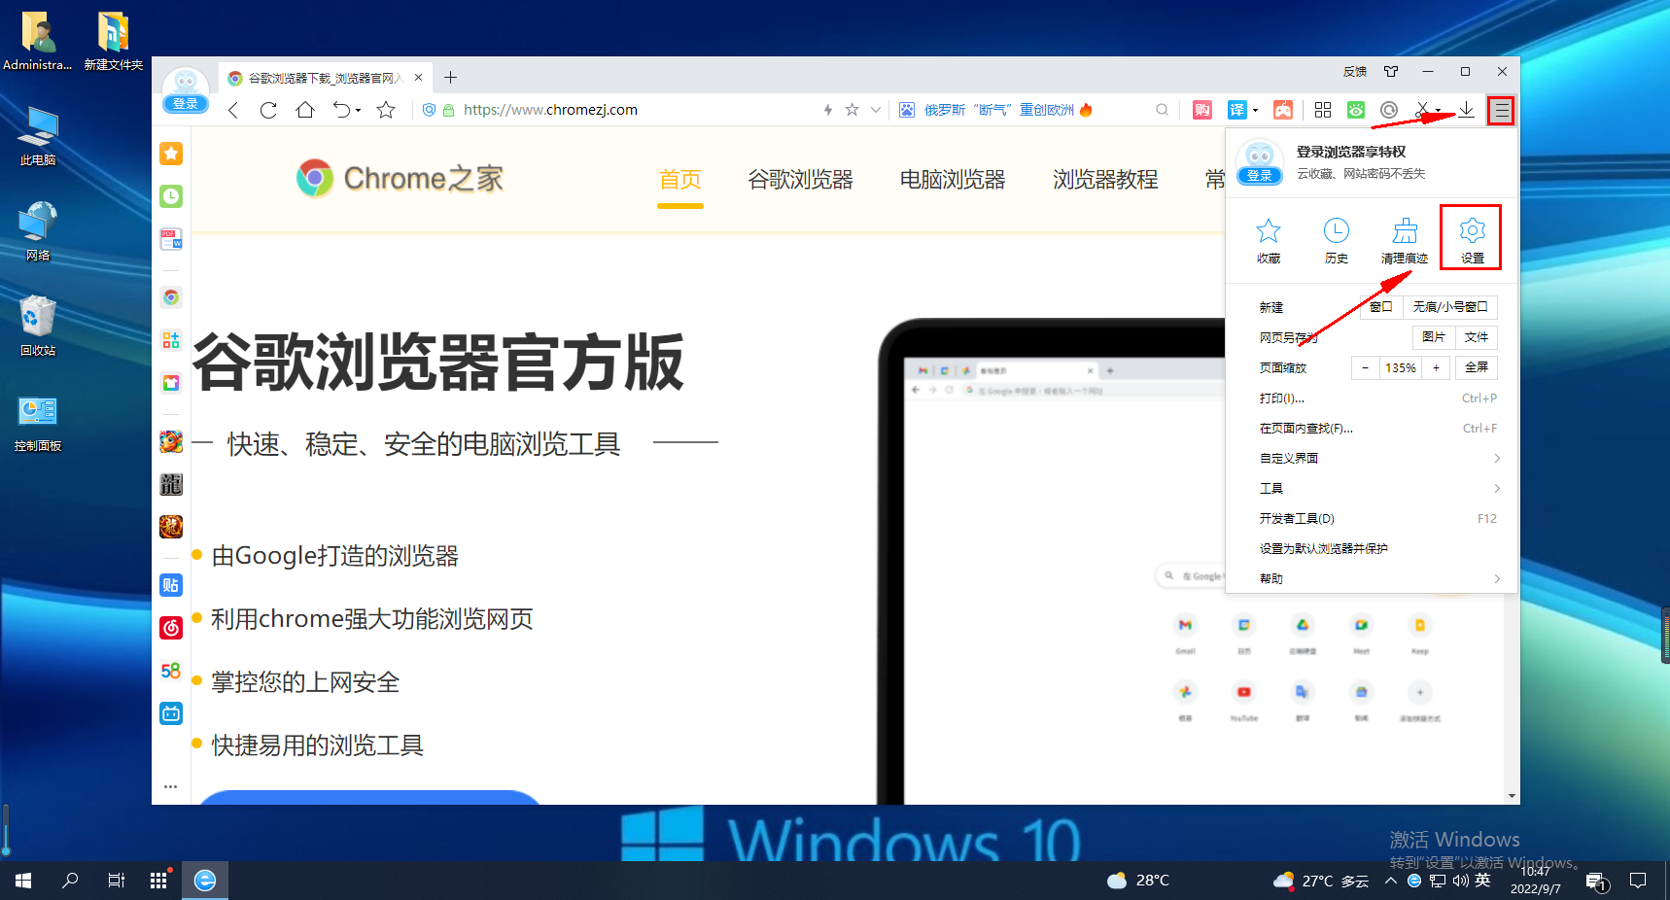
Task: Expand translate options dropdown arrow
Action: [1255, 110]
